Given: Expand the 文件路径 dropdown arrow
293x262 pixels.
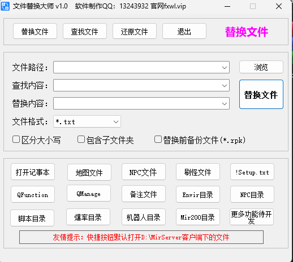Looking at the screenshot, I should pyautogui.click(x=225, y=67).
